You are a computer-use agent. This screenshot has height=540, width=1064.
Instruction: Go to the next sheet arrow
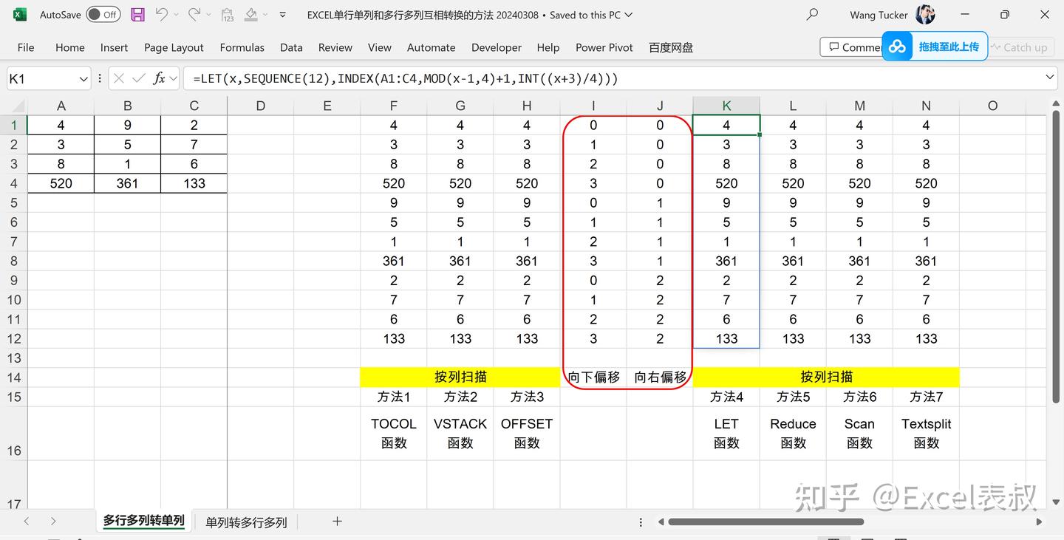click(x=53, y=522)
